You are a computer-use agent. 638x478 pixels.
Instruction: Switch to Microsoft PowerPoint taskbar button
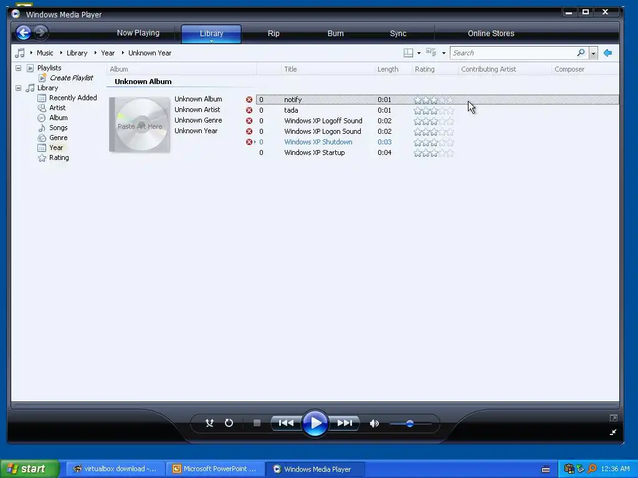[x=215, y=469]
